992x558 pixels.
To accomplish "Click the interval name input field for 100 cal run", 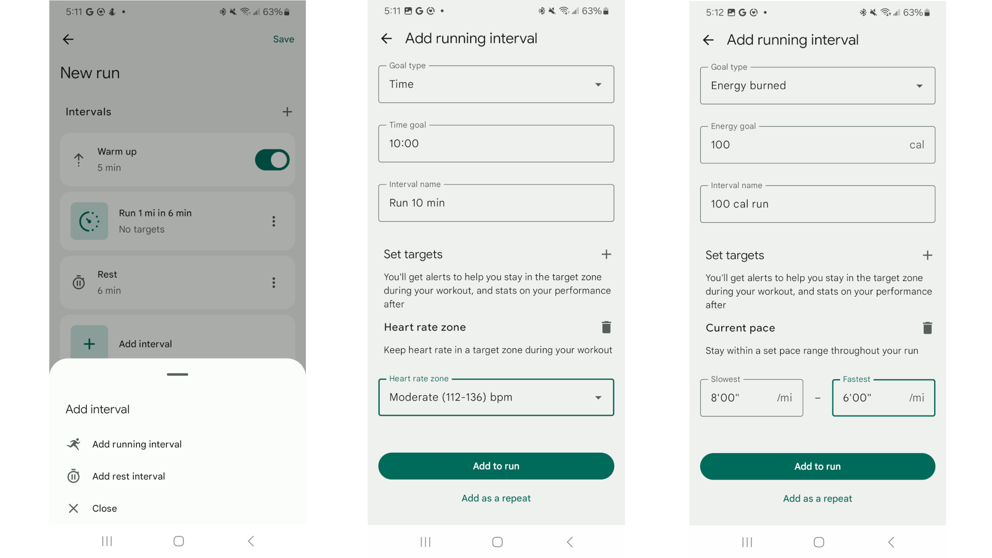I will 817,203.
